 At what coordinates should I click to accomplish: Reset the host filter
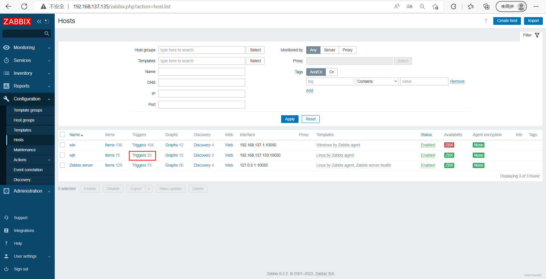[x=310, y=119]
